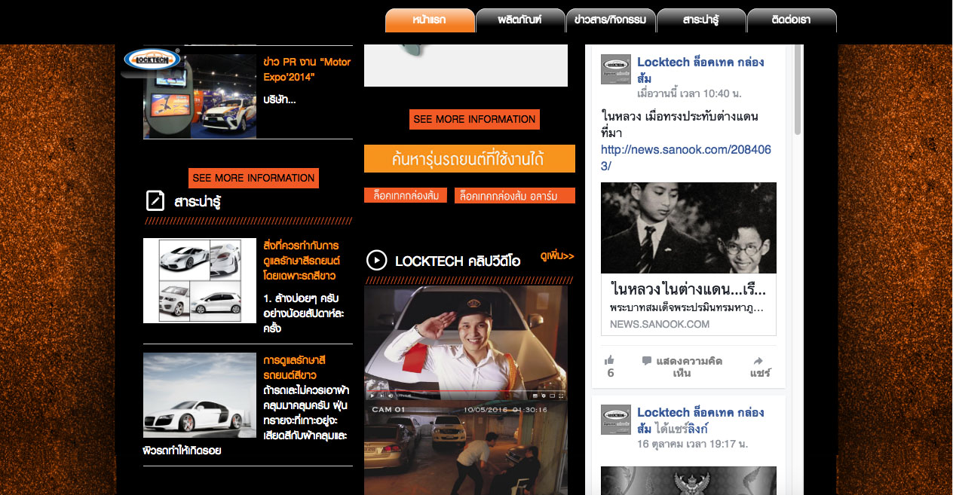Click แสดงความคิดเห็น on first post
Image resolution: width=953 pixels, height=495 pixels.
689,367
